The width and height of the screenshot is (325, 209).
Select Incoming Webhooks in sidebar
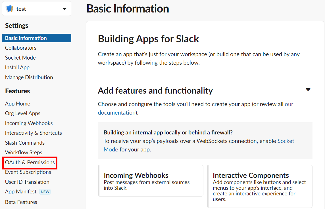coord(29,123)
